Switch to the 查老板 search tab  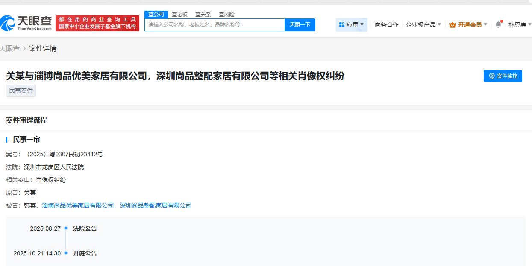[x=179, y=15]
